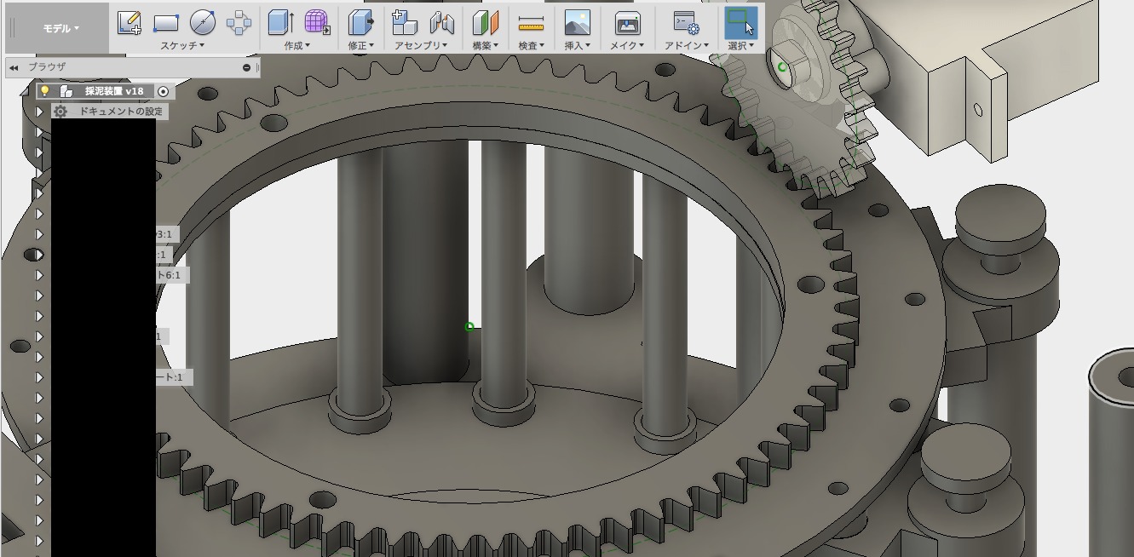1134x557 pixels.
Task: Select the Rectangle sketch tool
Action: tap(165, 22)
